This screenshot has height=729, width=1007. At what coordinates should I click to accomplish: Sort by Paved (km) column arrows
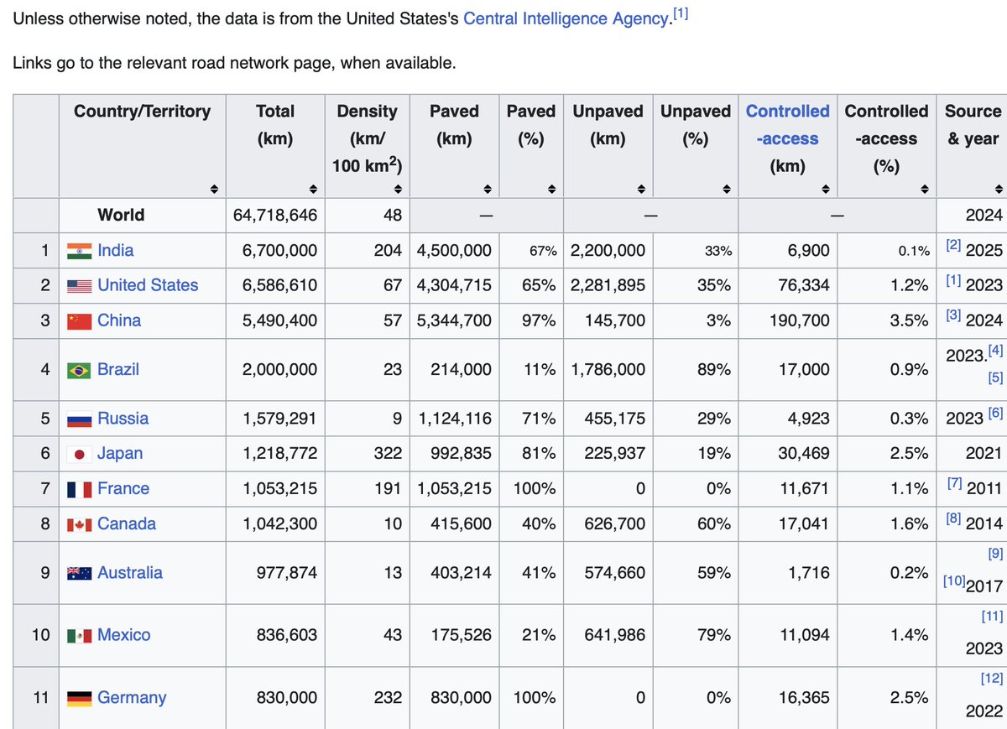coord(486,187)
